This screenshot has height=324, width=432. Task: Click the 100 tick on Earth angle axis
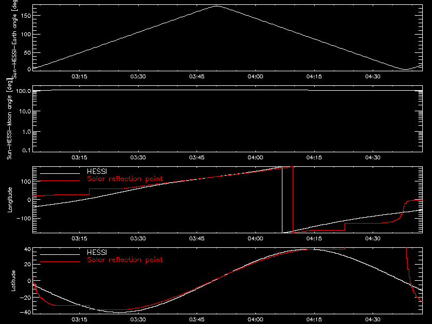pyautogui.click(x=25, y=34)
